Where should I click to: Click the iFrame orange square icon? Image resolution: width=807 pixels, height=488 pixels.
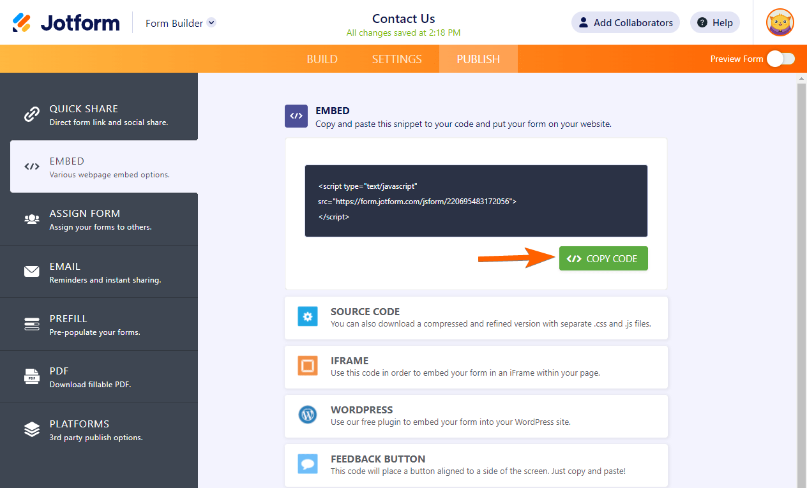(x=308, y=366)
